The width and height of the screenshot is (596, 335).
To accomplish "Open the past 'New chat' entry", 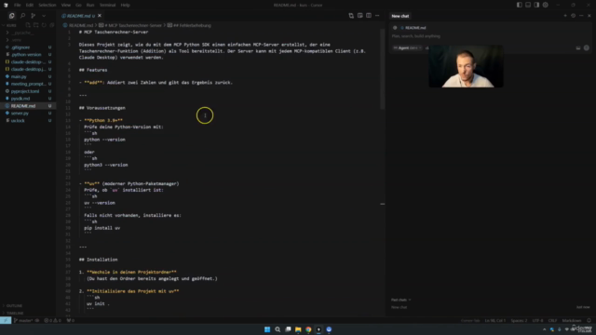I will point(400,307).
